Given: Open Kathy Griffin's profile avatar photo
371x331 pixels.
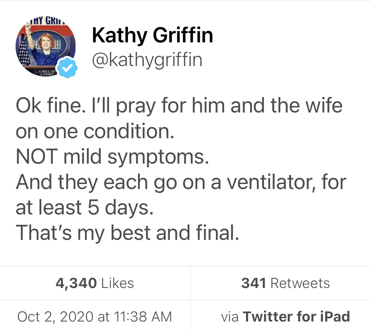Looking at the screenshot, I should (45, 51).
